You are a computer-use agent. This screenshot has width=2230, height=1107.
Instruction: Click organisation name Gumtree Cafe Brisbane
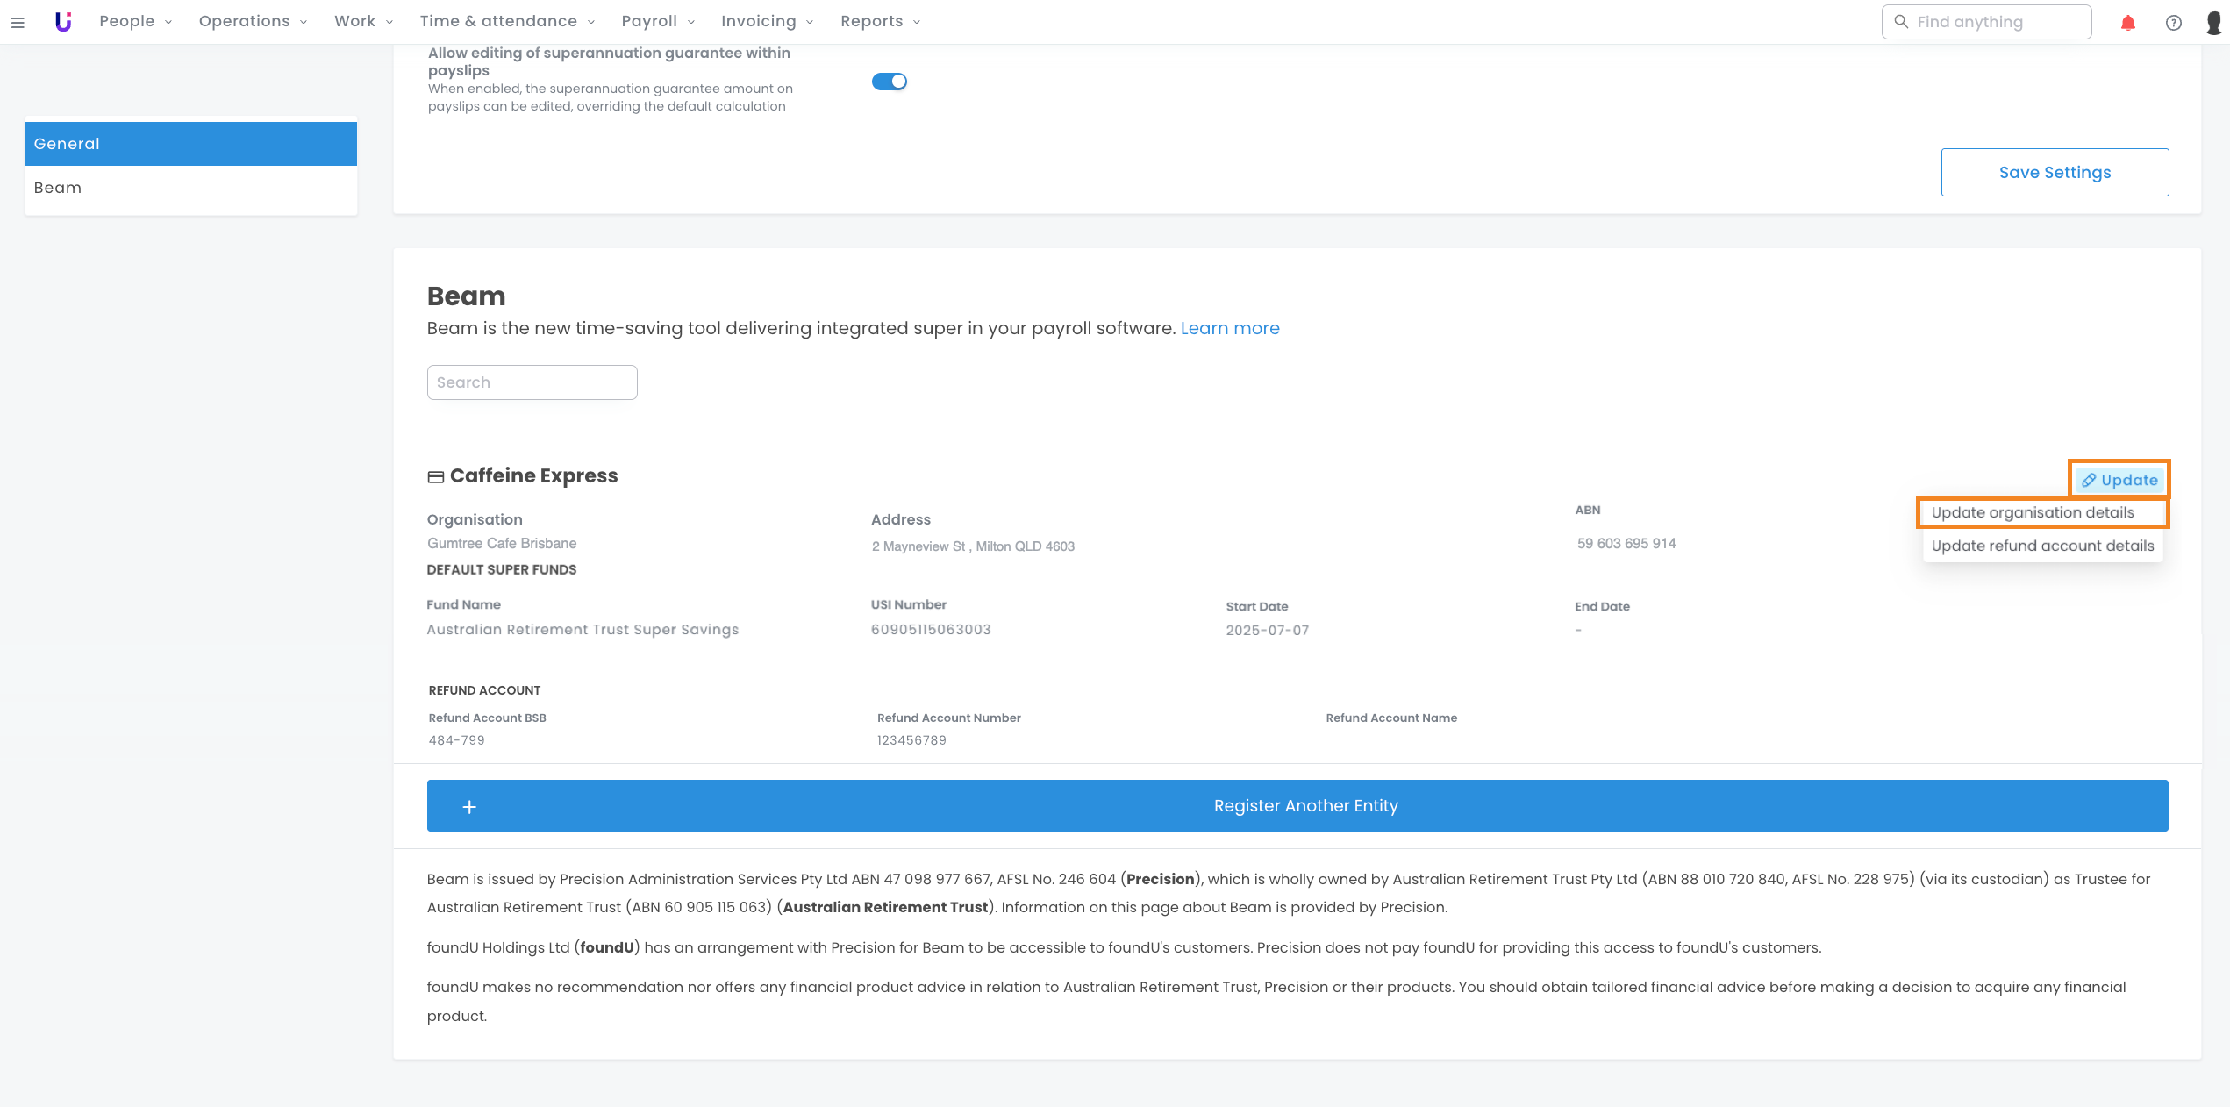(x=502, y=544)
